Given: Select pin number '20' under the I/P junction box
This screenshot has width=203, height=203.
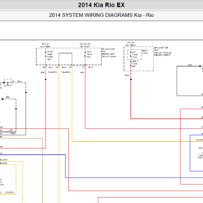Looking at the screenshot, I should pos(57,67).
